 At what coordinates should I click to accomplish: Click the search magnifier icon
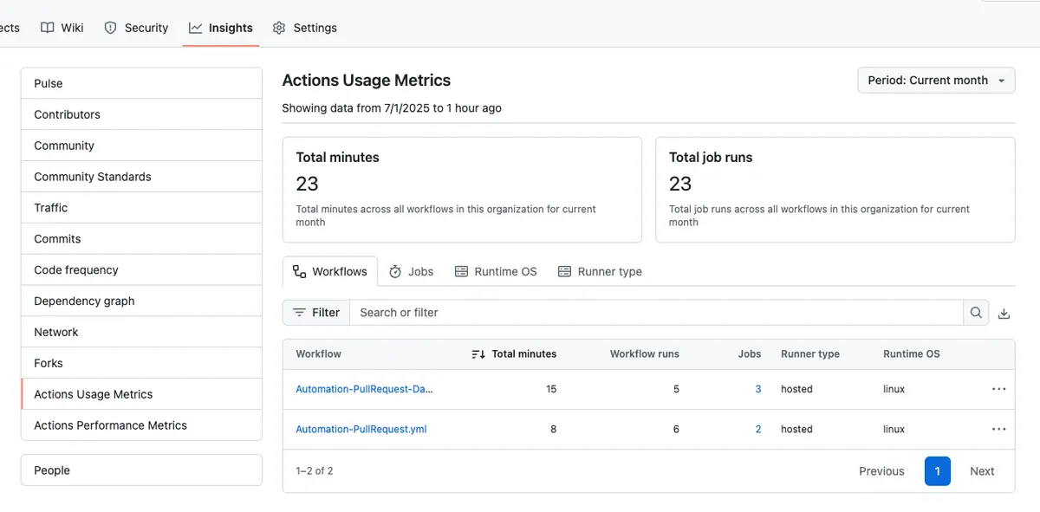tap(976, 313)
